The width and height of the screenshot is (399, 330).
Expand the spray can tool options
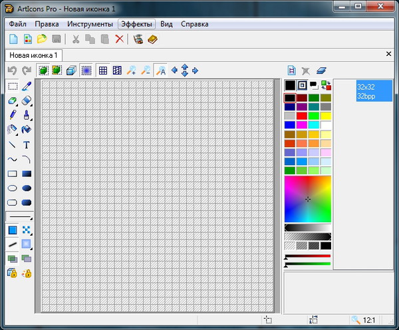click(17, 133)
